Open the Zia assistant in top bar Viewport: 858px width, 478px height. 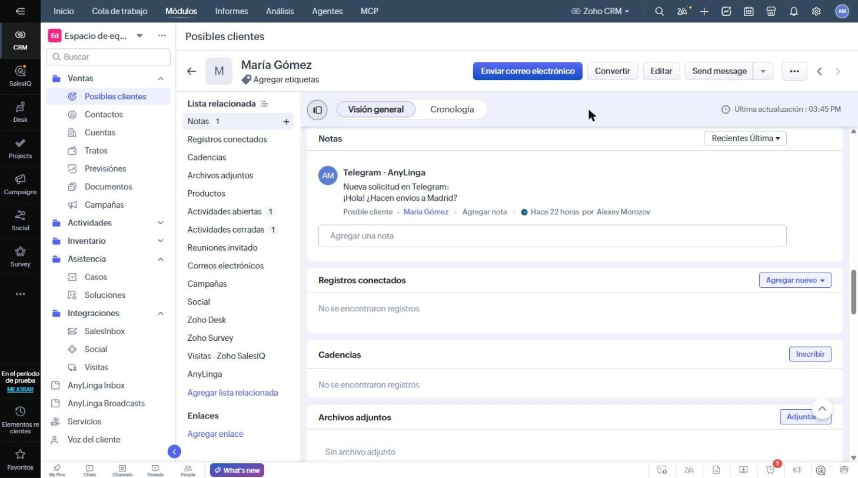click(x=683, y=11)
